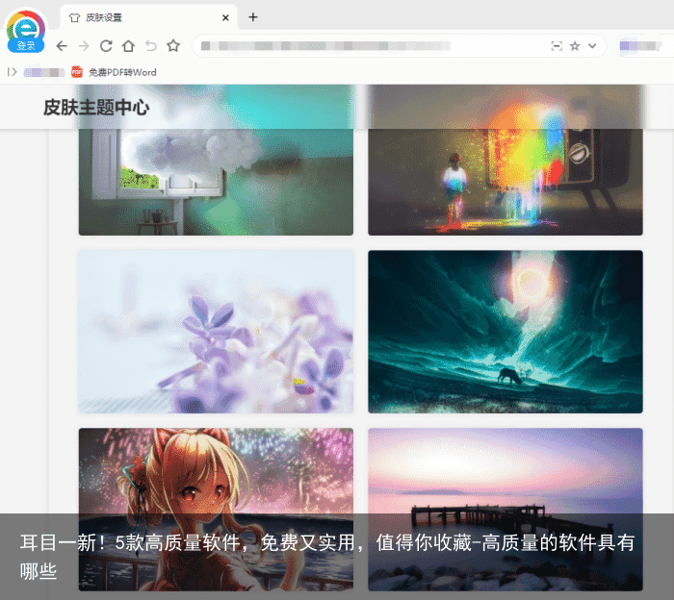This screenshot has height=600, width=674.
Task: Click the 登录 login button
Action: coord(26,45)
